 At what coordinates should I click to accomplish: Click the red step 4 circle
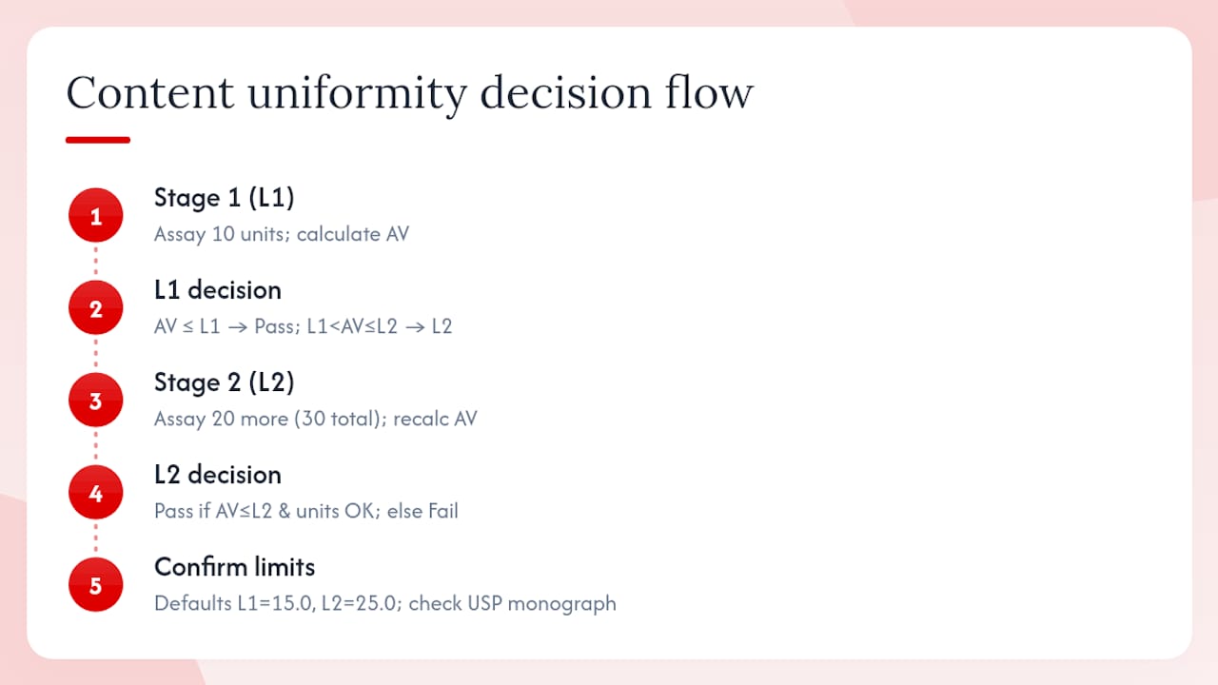coord(95,493)
